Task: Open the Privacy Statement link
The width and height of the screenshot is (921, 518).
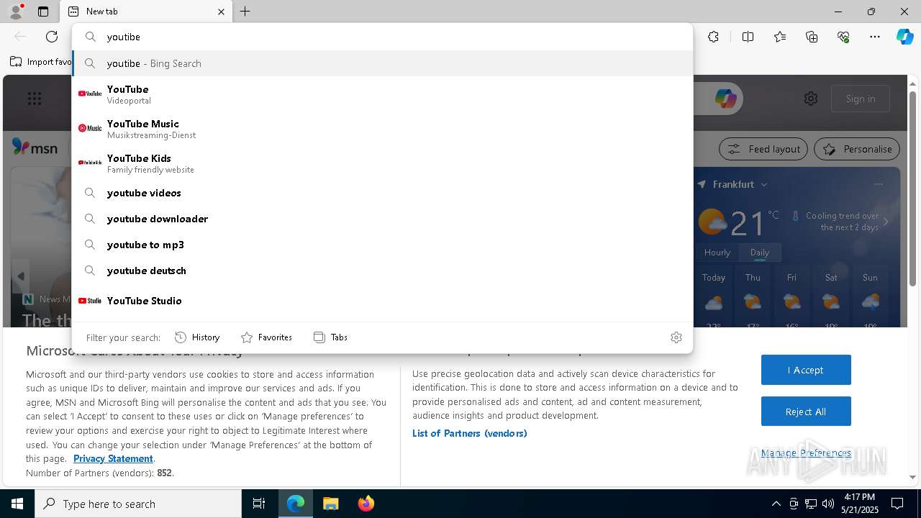Action: (113, 458)
